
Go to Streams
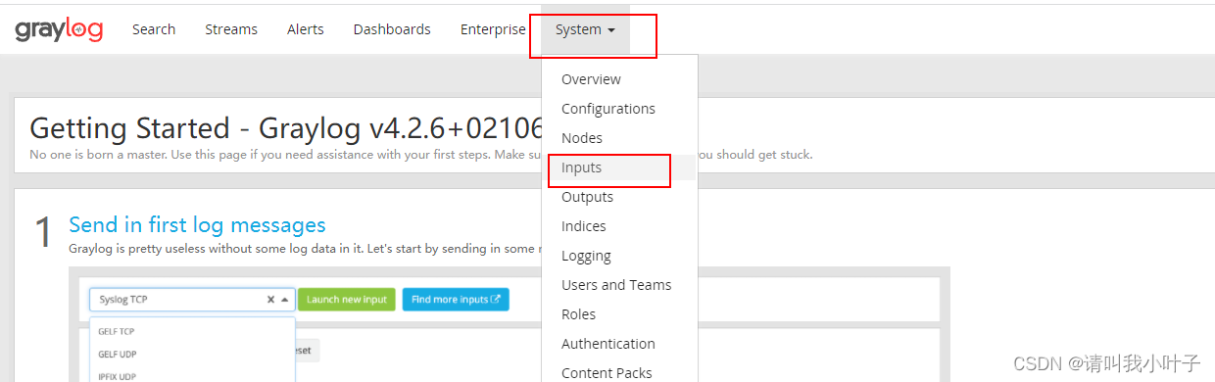point(231,29)
